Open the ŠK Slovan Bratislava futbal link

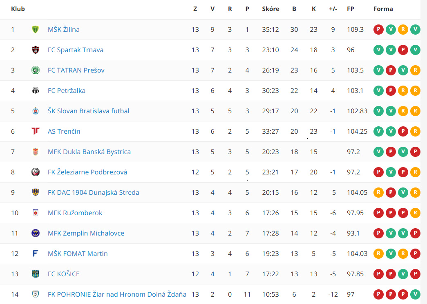coord(88,111)
